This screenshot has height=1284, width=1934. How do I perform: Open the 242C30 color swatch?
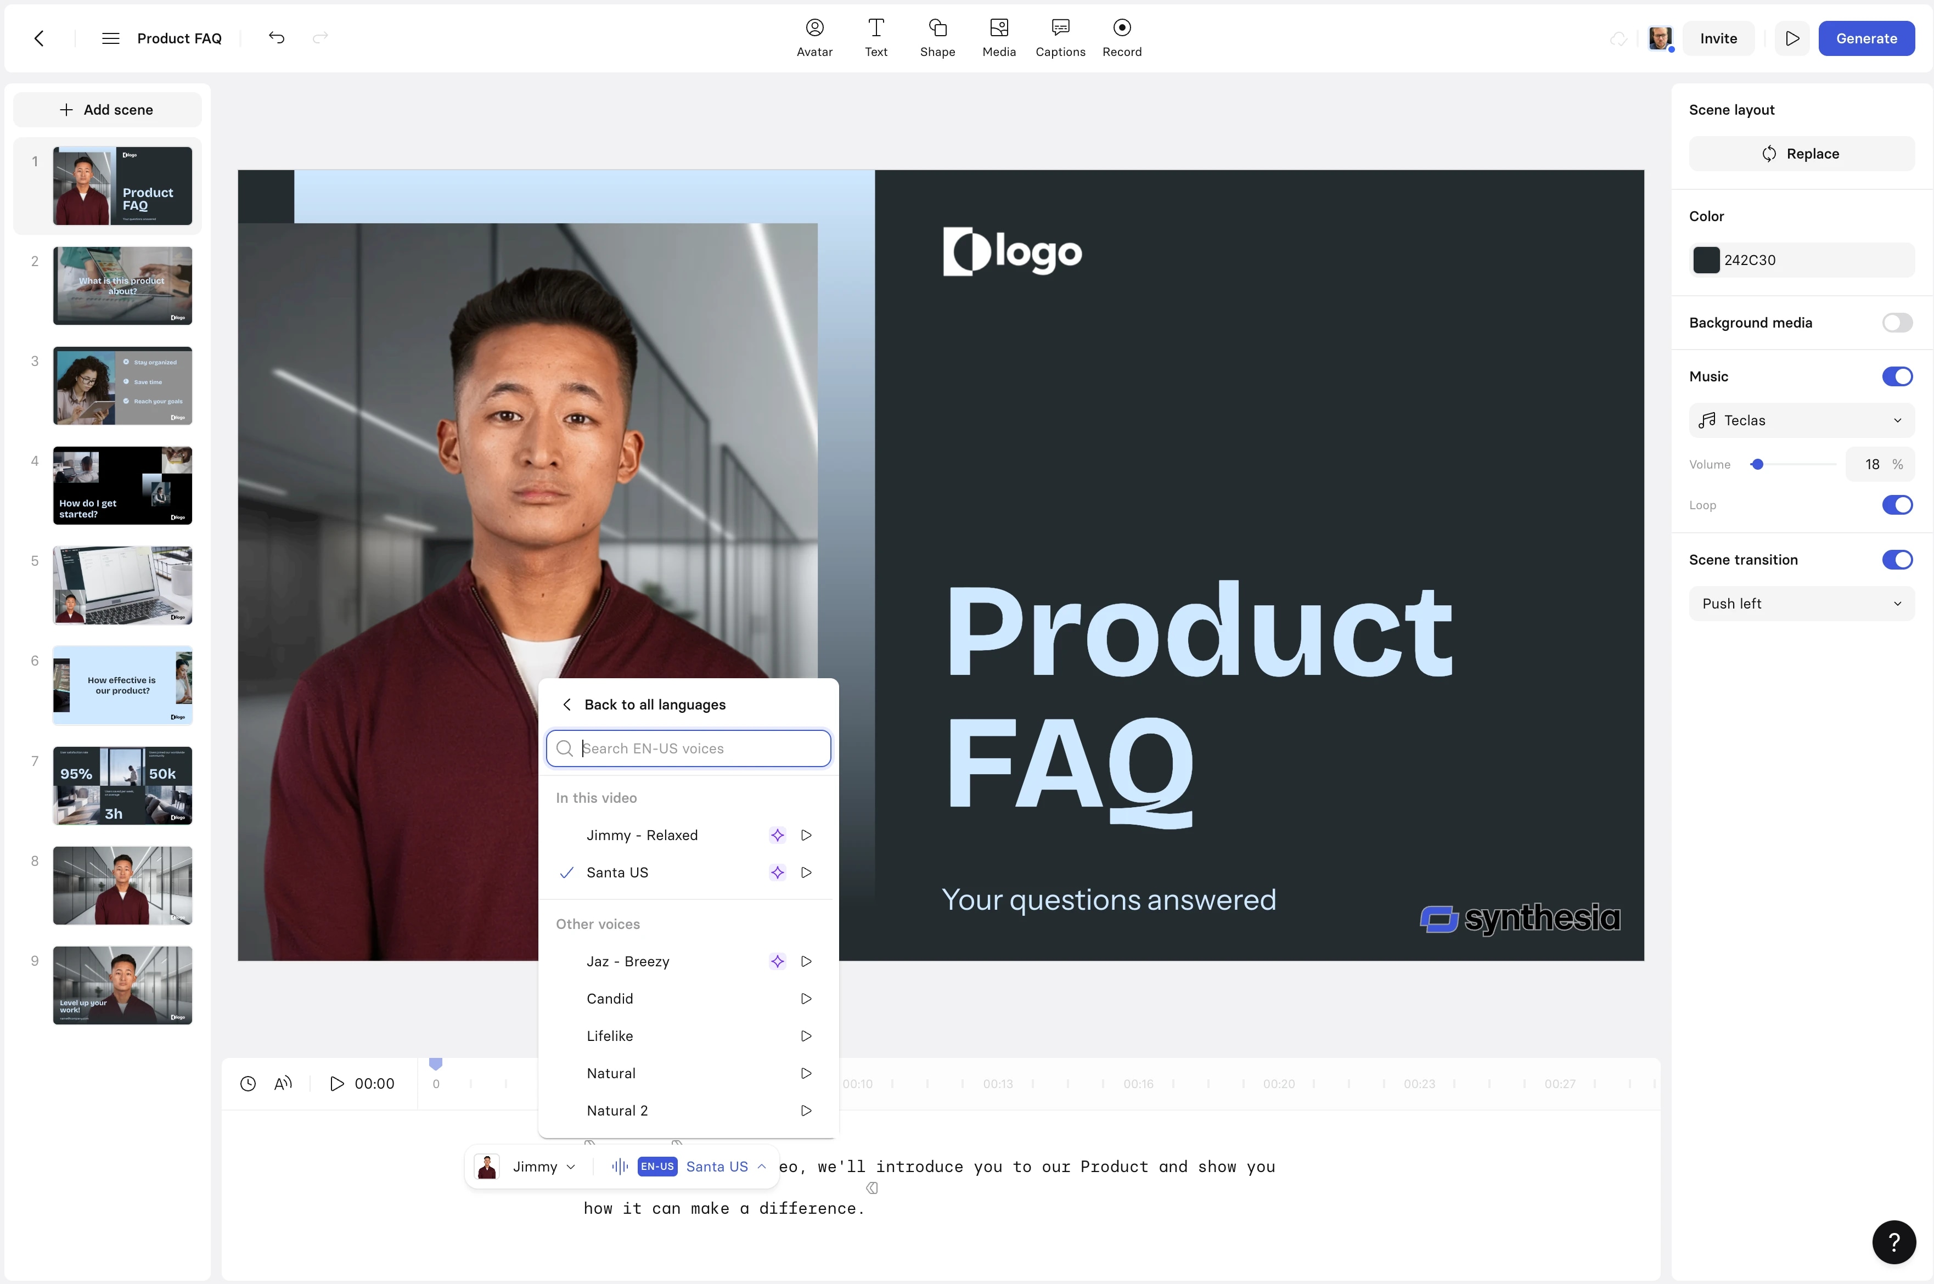pos(1706,261)
